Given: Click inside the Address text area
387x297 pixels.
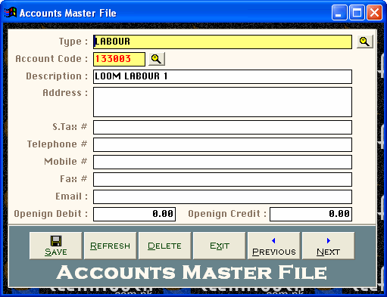Looking at the screenshot, I should (223, 102).
